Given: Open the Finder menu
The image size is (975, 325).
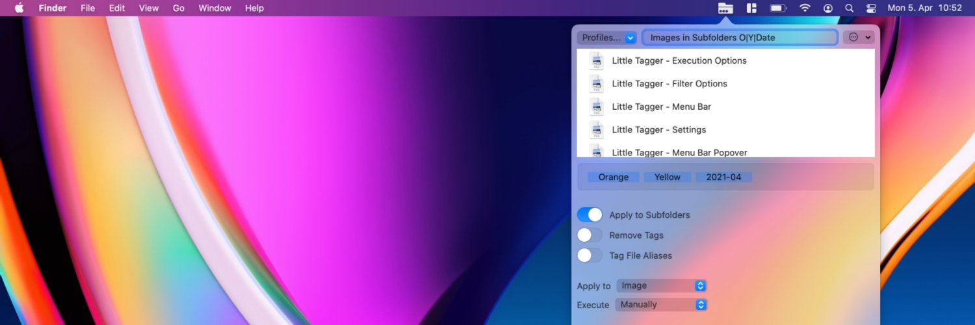Looking at the screenshot, I should (53, 8).
